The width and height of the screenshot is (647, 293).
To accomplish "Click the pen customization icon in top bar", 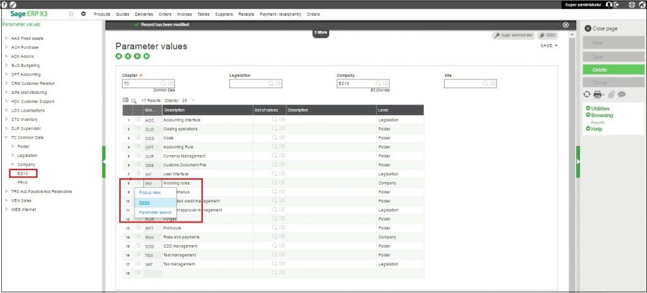I will [x=13, y=4].
